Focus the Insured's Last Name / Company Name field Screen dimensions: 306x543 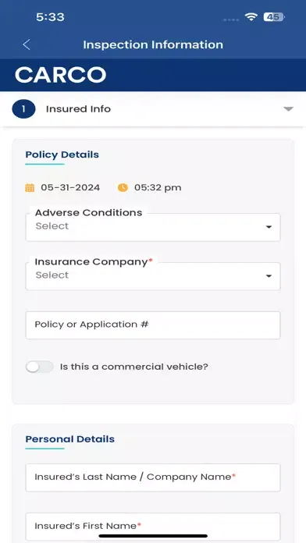[153, 477]
